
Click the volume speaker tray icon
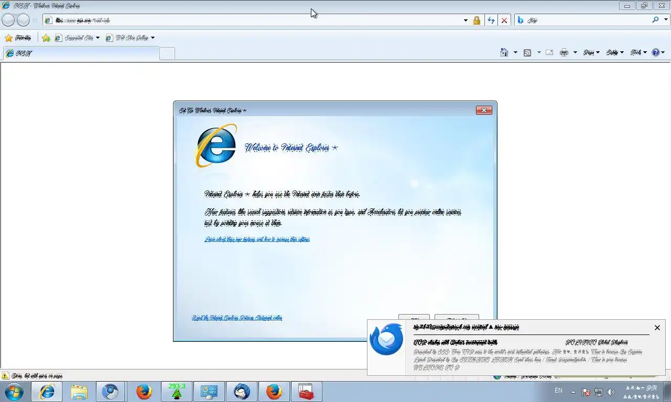611,392
